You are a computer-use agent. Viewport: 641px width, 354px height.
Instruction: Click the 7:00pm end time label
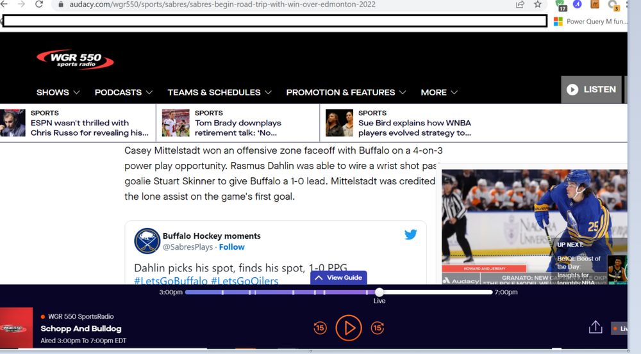(506, 292)
